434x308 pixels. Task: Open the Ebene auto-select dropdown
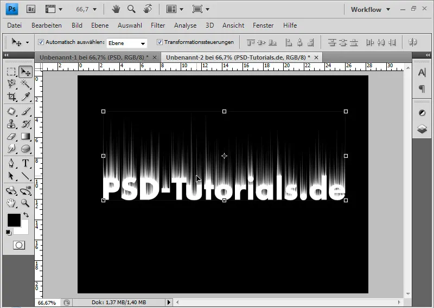tap(127, 43)
